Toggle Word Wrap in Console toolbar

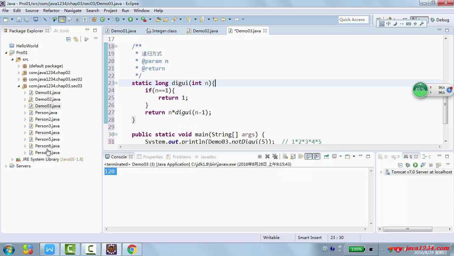(301, 156)
